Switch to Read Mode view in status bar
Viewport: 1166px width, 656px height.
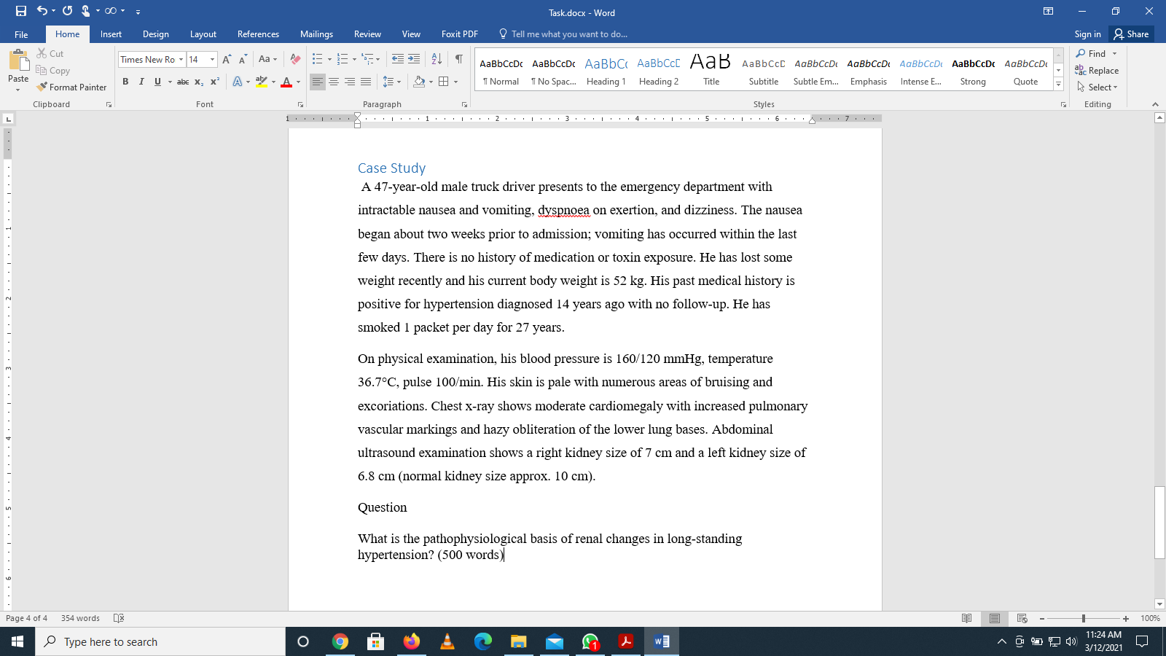click(x=966, y=618)
